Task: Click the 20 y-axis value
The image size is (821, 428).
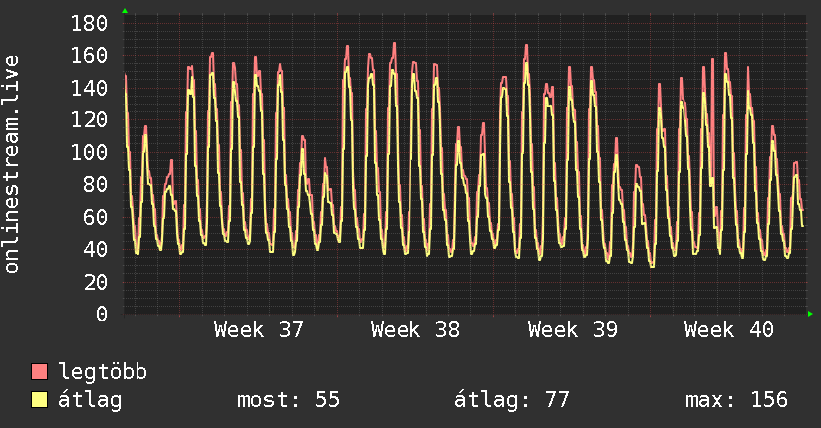Action: click(x=96, y=282)
